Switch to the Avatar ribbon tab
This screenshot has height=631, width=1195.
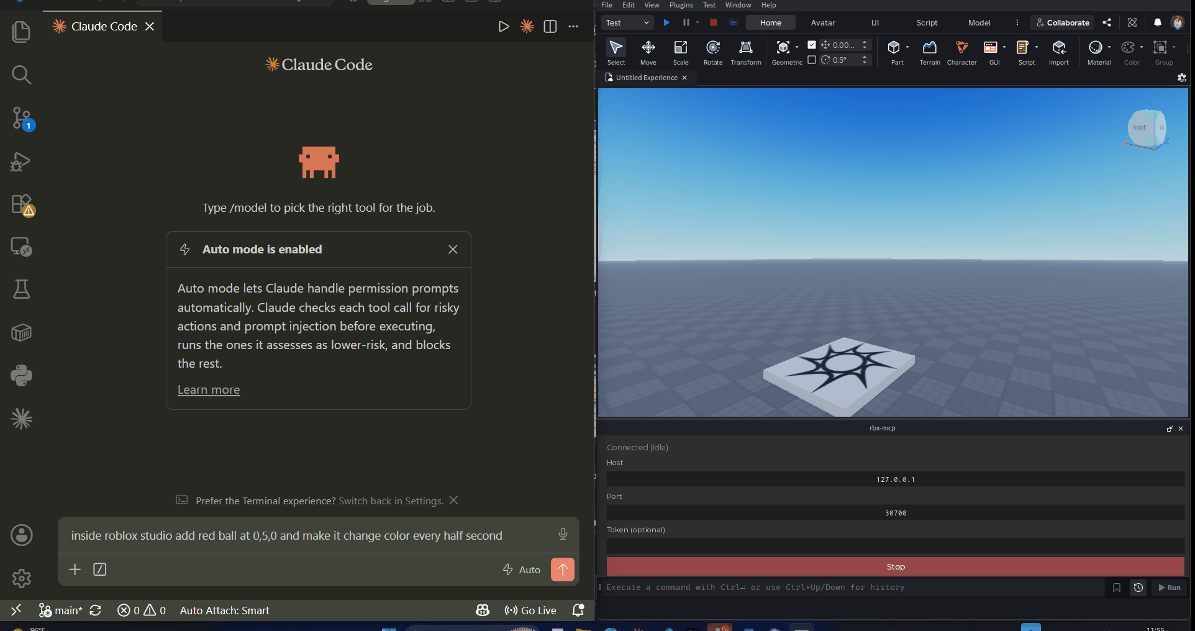[823, 22]
